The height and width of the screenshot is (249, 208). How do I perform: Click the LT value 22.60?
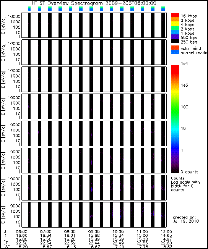(x=166, y=243)
